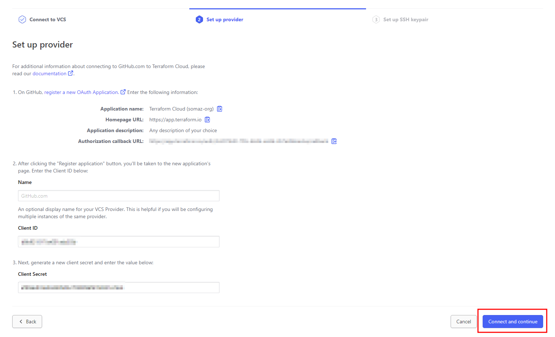Click the 'Client Secret' field label
This screenshot has width=555, height=337.
click(32, 274)
